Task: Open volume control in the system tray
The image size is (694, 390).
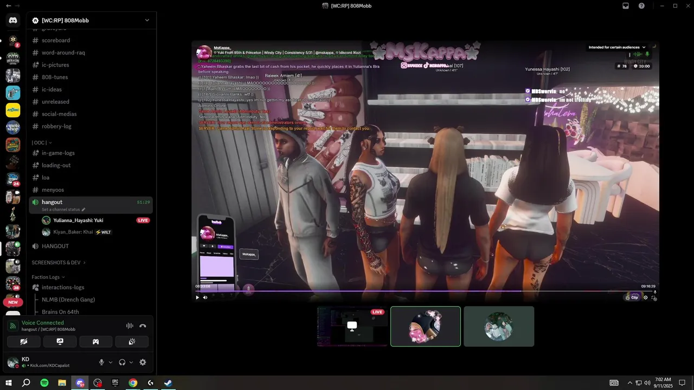Action: tap(647, 383)
